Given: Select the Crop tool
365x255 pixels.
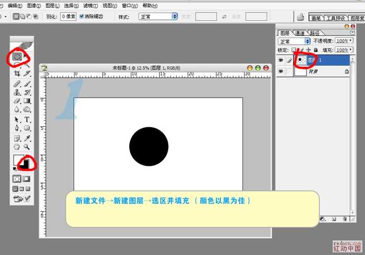Looking at the screenshot, I should 17,74.
